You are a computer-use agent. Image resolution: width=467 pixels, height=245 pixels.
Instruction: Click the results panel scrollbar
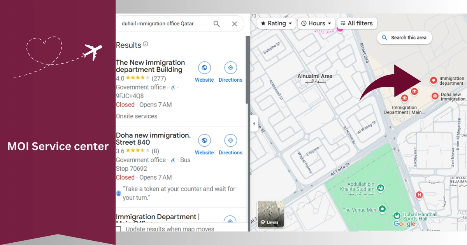click(x=247, y=70)
